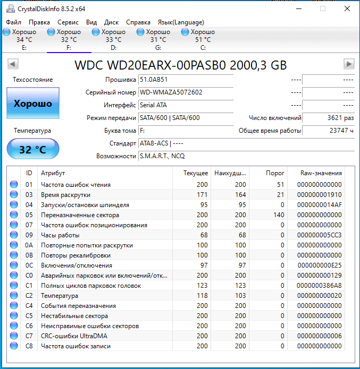Click blue status orb for drive C:
360x369 pixels.
coord(185,32)
